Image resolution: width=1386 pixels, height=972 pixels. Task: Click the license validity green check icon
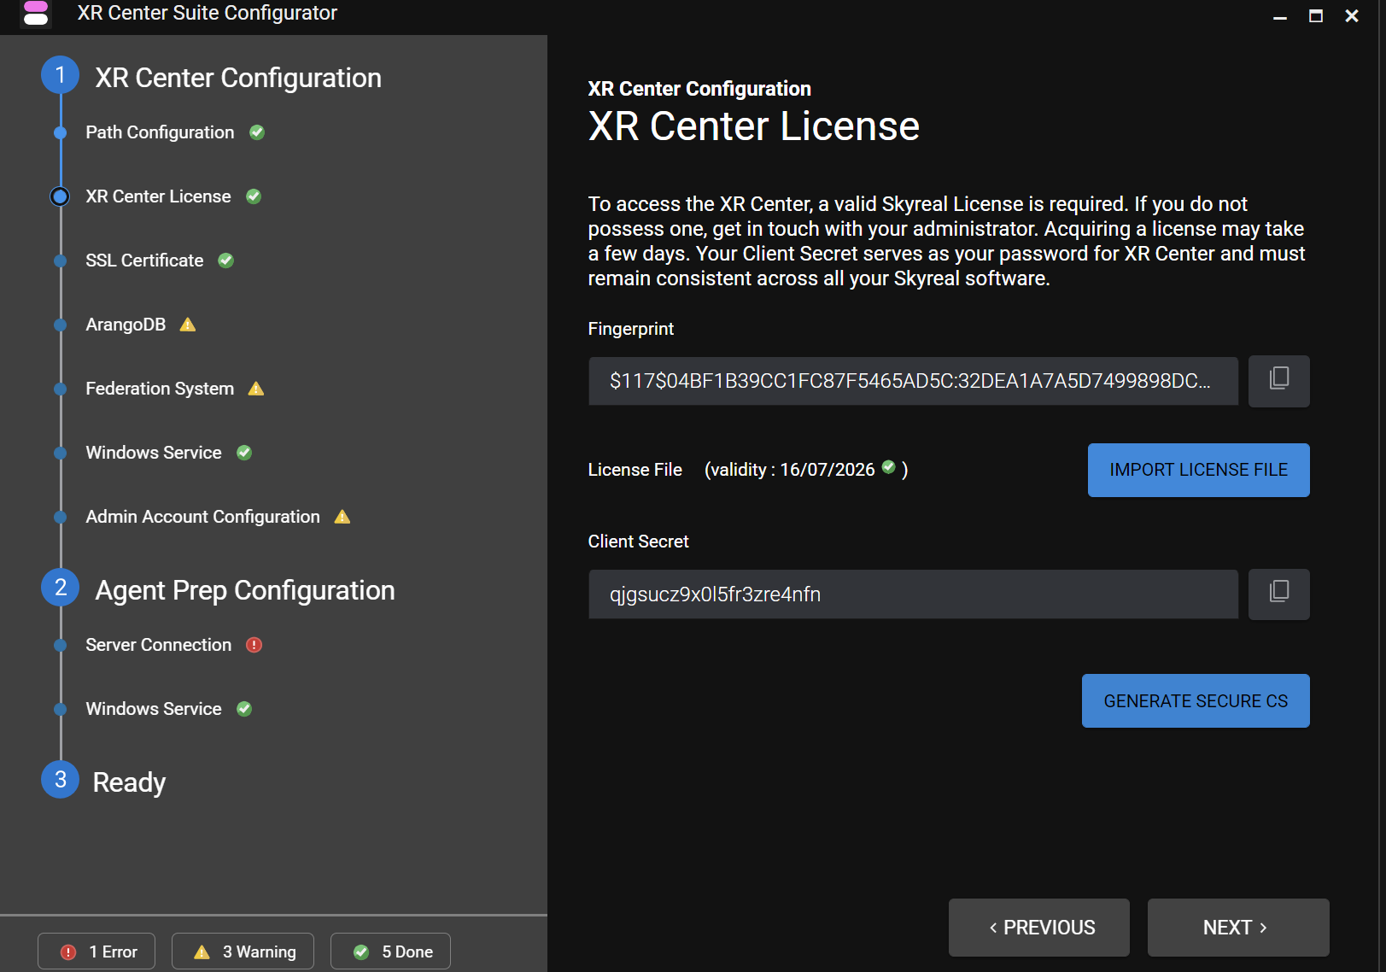(888, 467)
